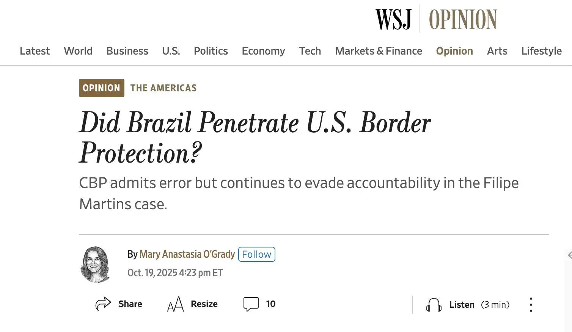
Task: Open the OPINION category badge
Action: pos(101,88)
